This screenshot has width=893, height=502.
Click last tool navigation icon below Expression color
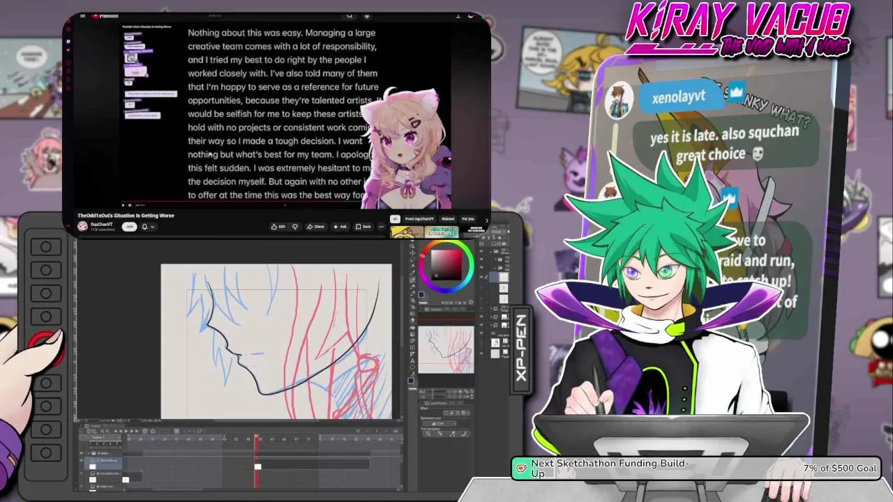(x=464, y=434)
